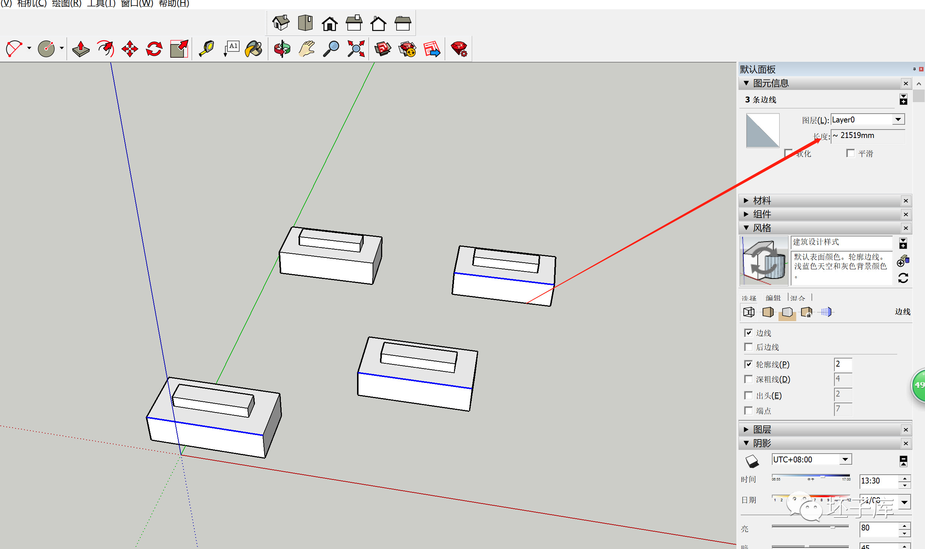Viewport: 925px width, 549px height.
Task: Select the Push/Pull tool
Action: [81, 48]
